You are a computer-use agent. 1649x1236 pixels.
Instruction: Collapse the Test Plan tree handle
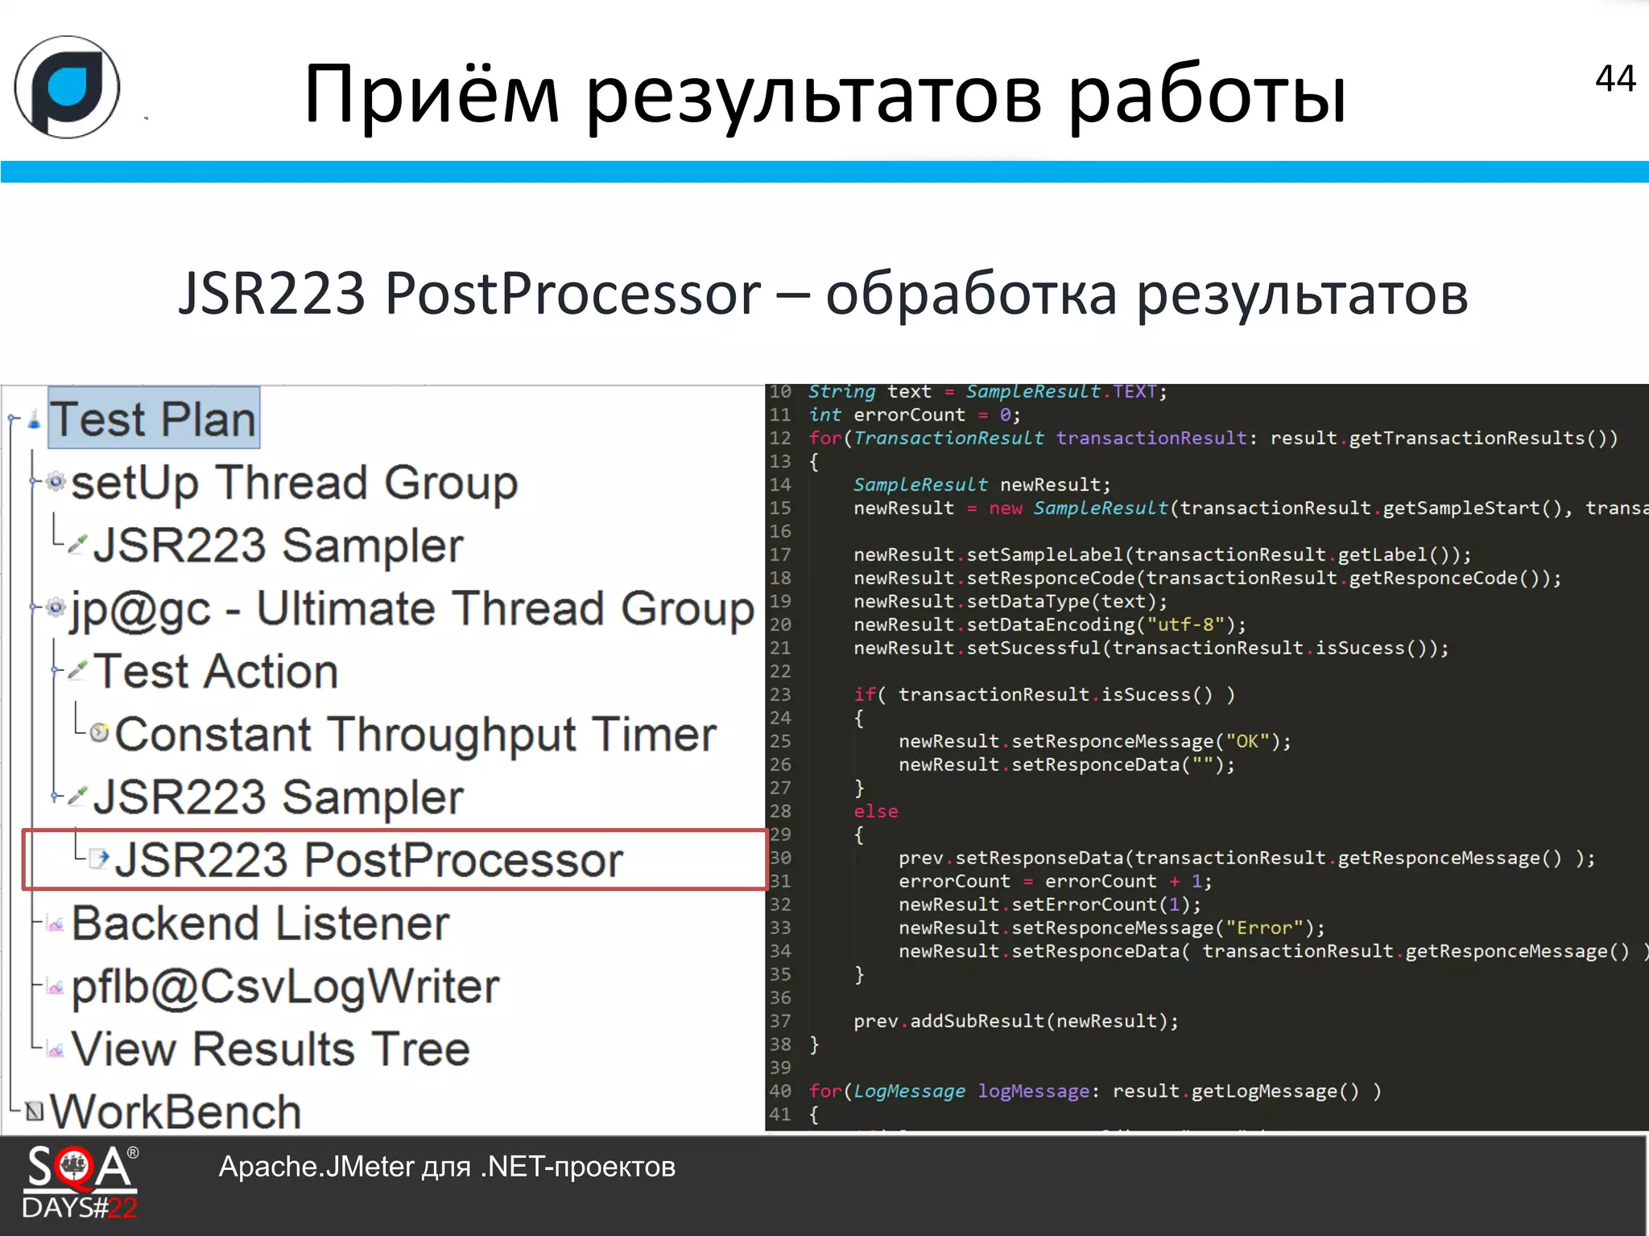tap(13, 418)
